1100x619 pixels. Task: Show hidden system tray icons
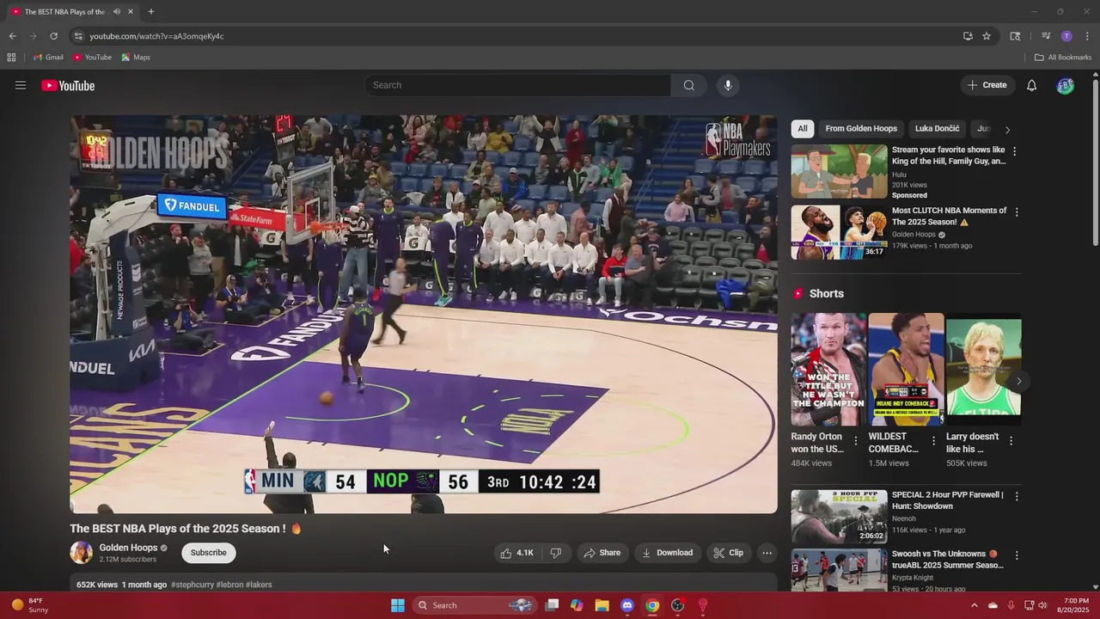pyautogui.click(x=974, y=605)
